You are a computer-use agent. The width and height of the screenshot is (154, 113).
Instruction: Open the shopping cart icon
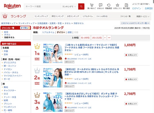tap(92, 5)
